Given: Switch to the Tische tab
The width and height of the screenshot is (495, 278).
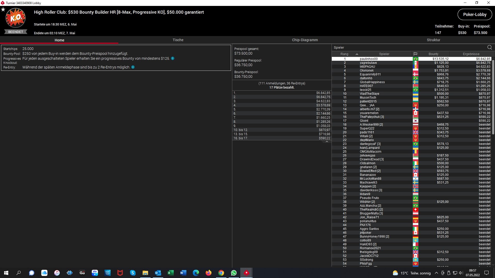Looking at the screenshot, I should pos(178,40).
